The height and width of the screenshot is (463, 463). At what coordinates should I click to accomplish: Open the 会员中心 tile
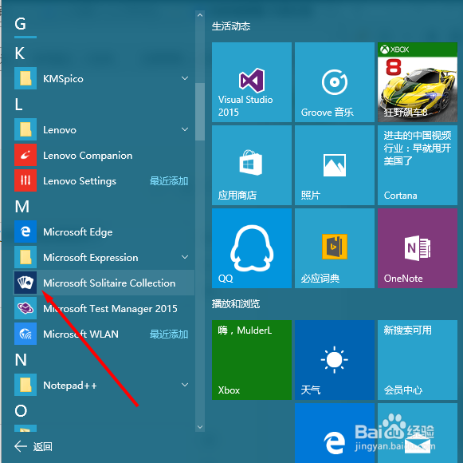(418, 360)
